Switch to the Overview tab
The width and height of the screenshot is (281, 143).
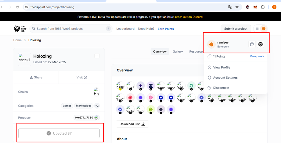point(160,51)
